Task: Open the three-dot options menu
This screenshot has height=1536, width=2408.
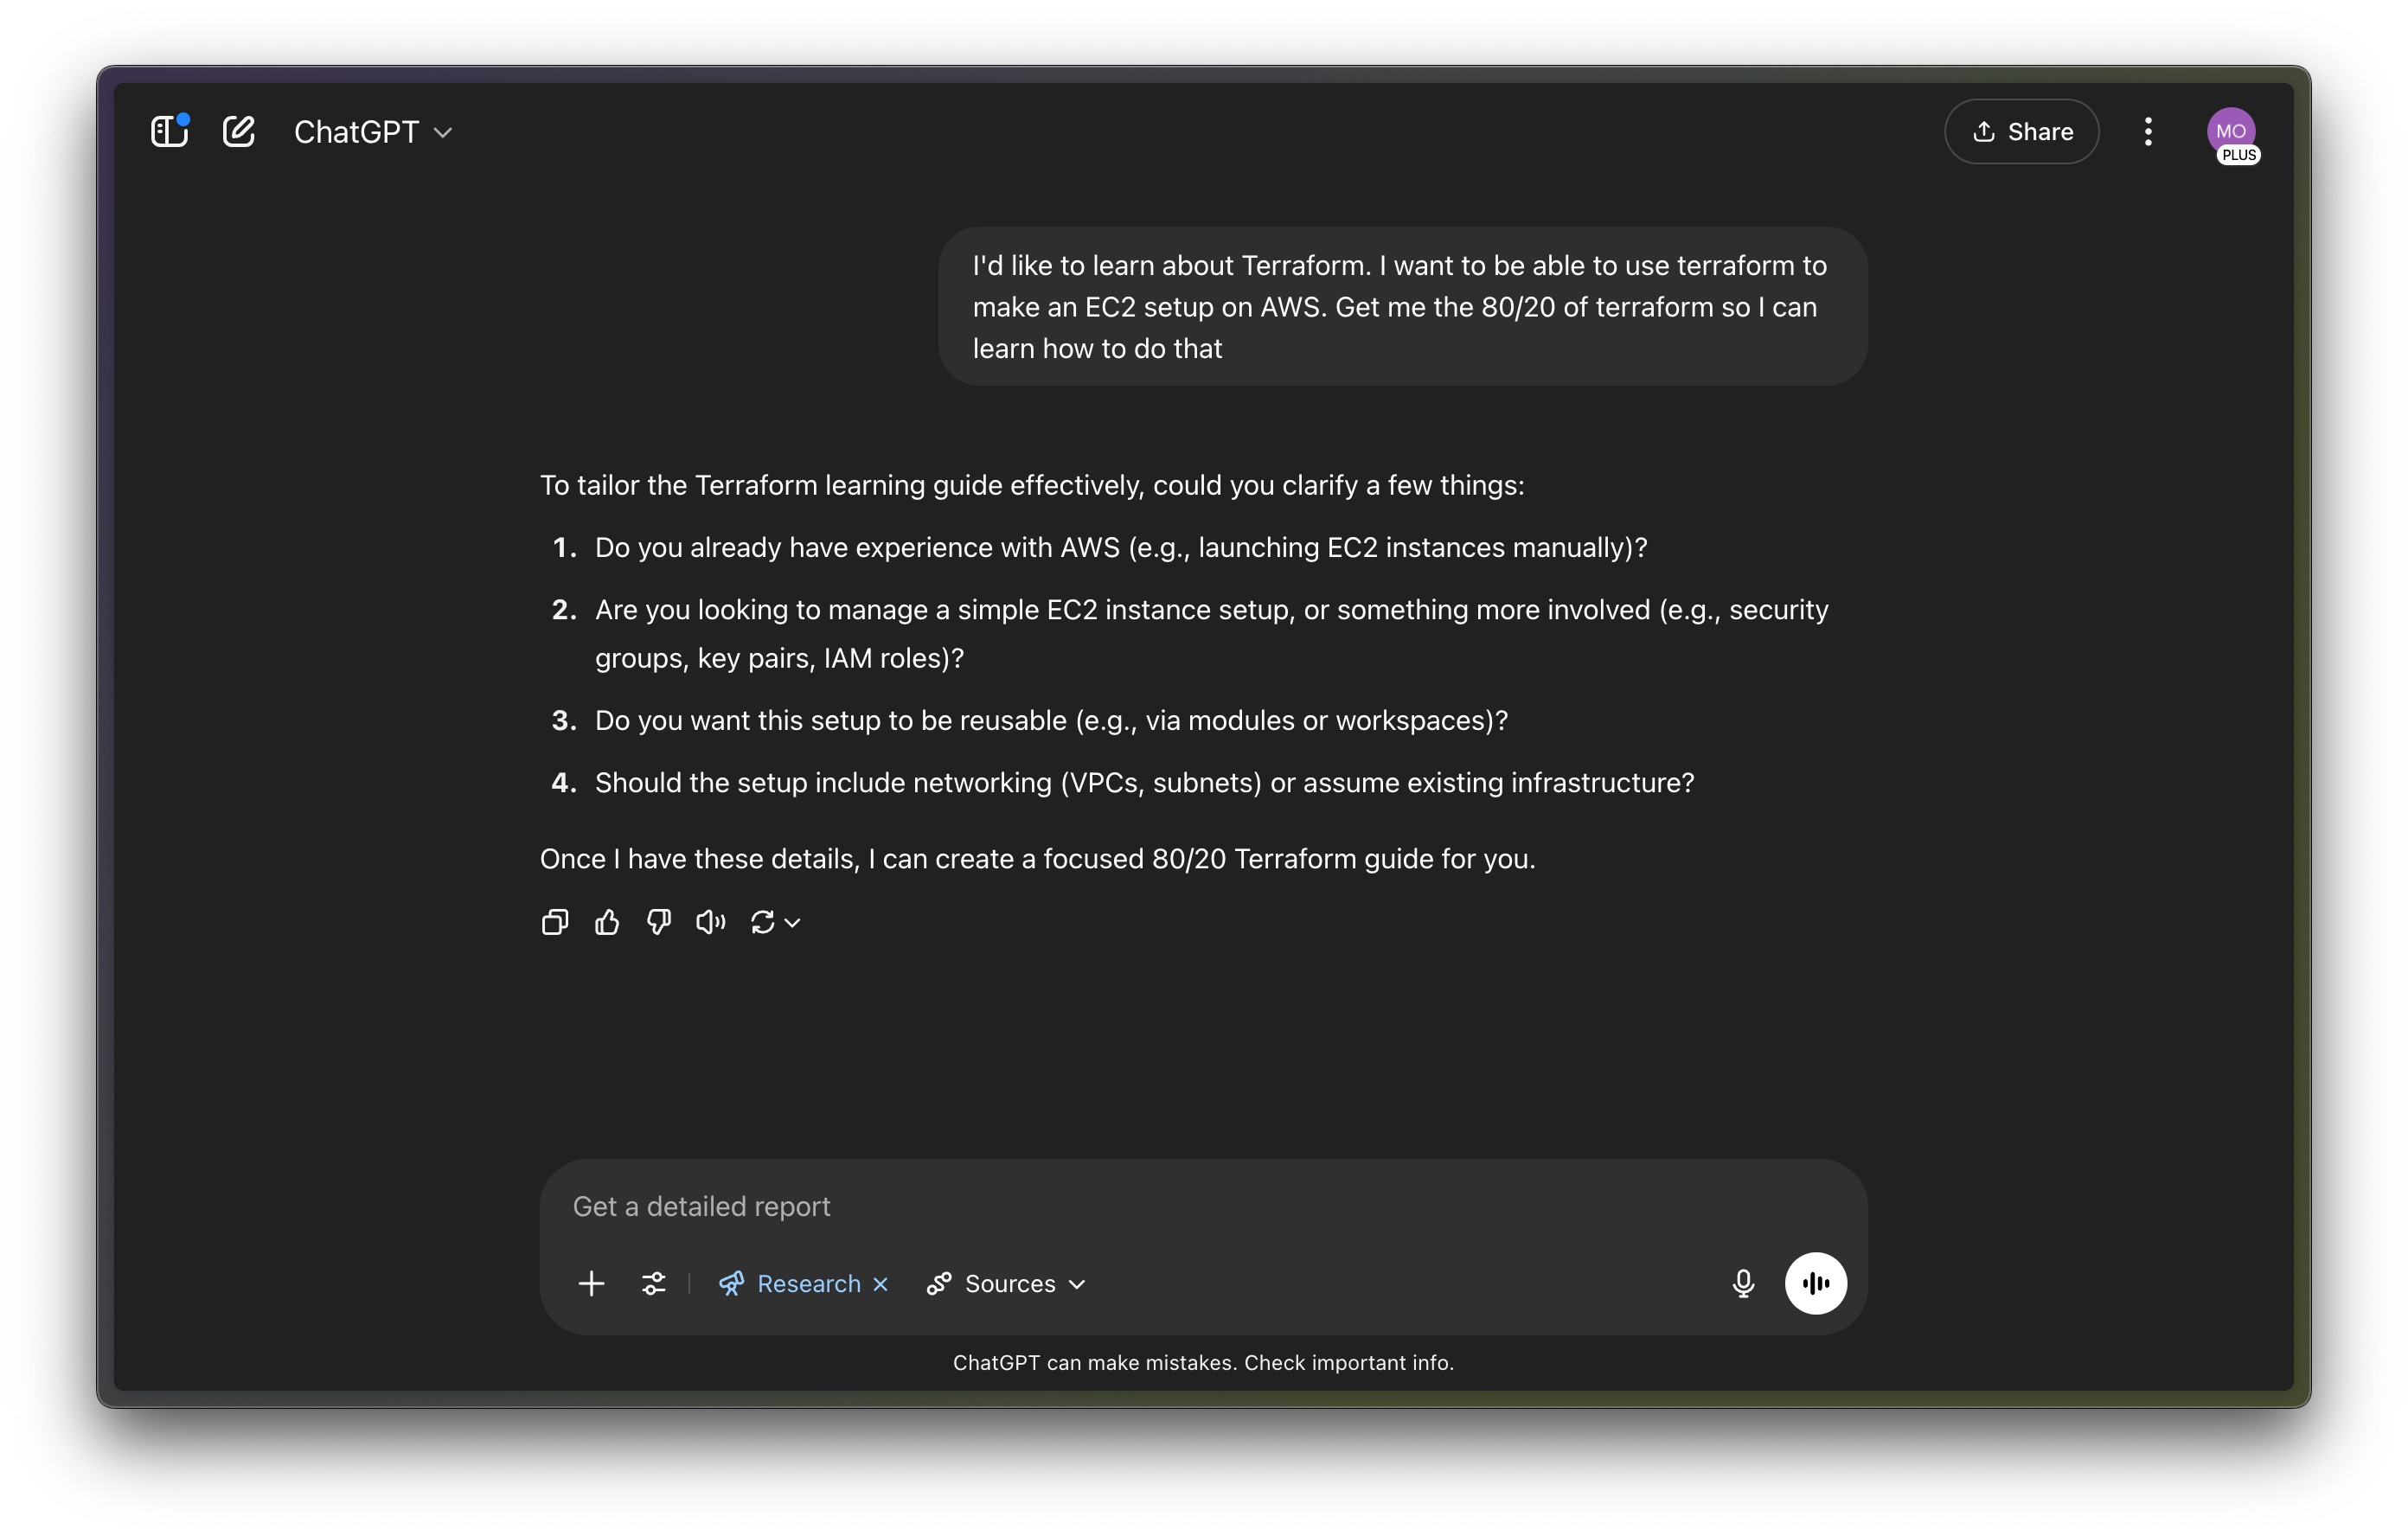Action: pyautogui.click(x=2147, y=132)
